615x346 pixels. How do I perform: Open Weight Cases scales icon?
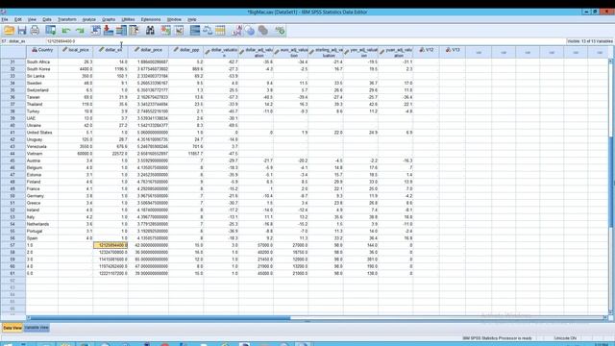pyautogui.click(x=208, y=30)
